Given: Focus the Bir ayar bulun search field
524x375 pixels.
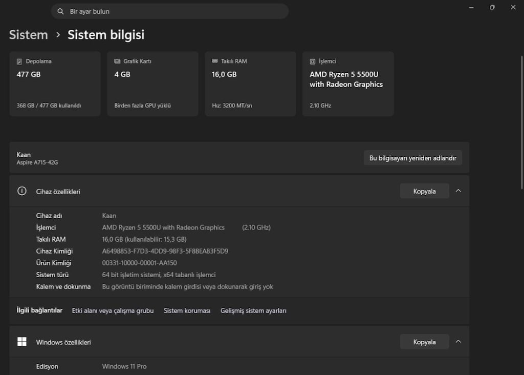Looking at the screenshot, I should point(170,11).
